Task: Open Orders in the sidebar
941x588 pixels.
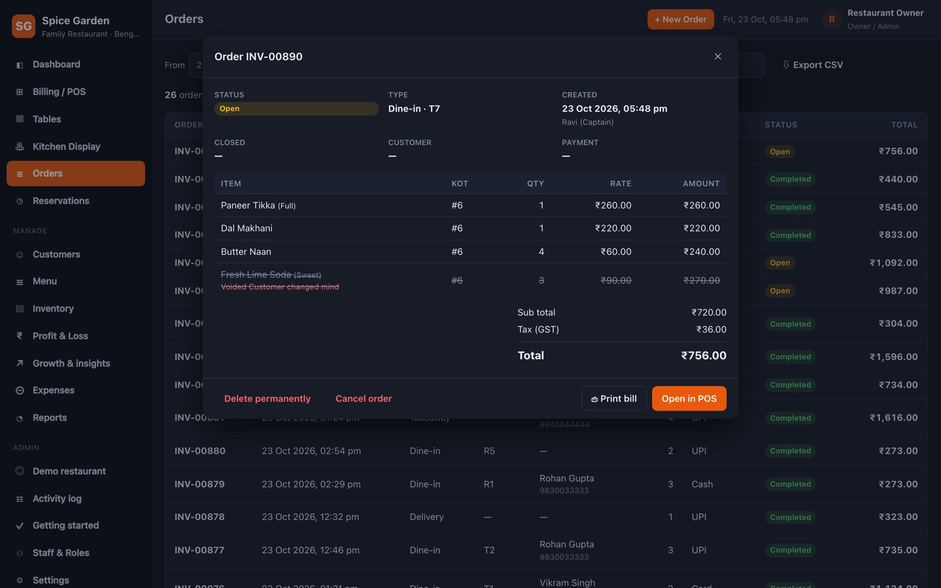Action: pos(76,174)
